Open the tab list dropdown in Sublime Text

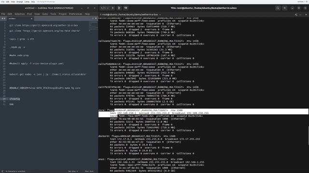pos(96,18)
